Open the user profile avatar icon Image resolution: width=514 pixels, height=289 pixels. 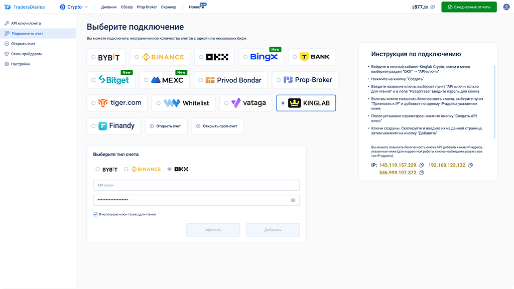(506, 7)
